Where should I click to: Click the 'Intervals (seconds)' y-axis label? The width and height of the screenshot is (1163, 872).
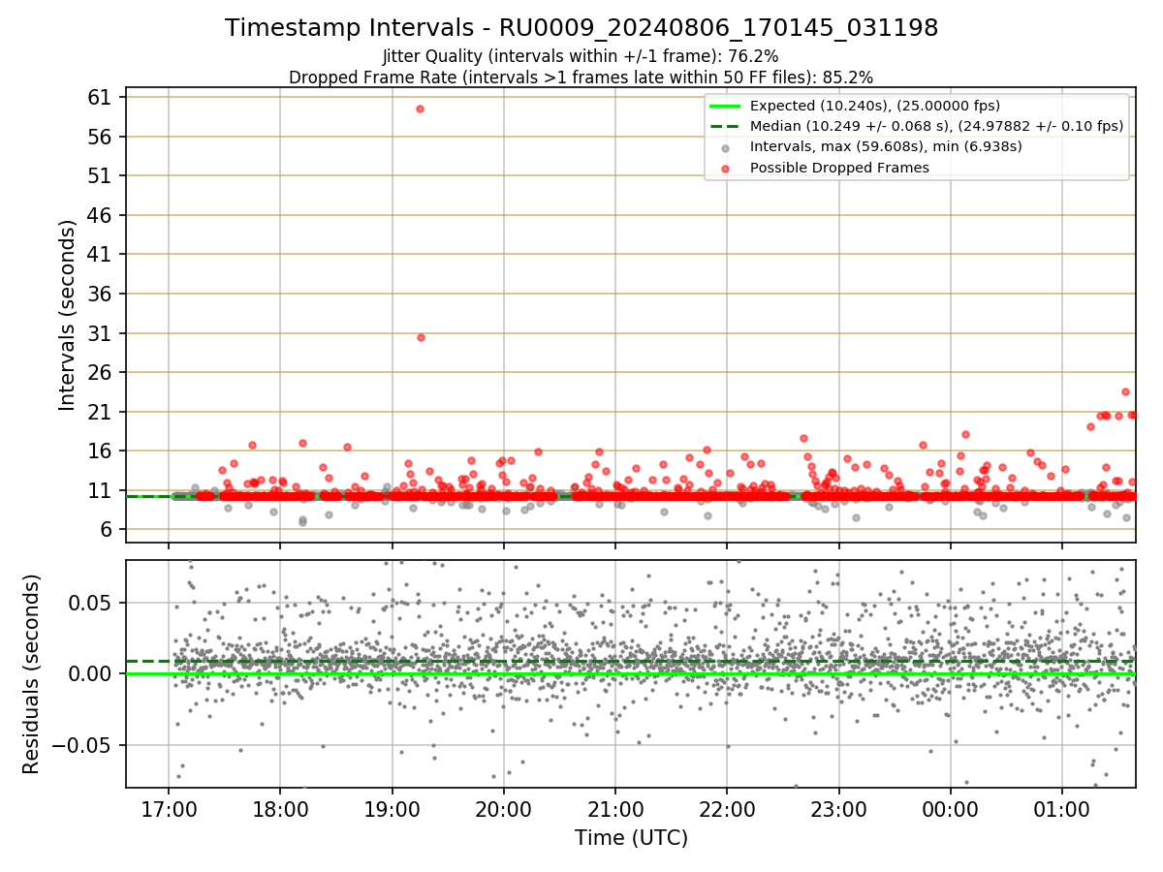[67, 315]
